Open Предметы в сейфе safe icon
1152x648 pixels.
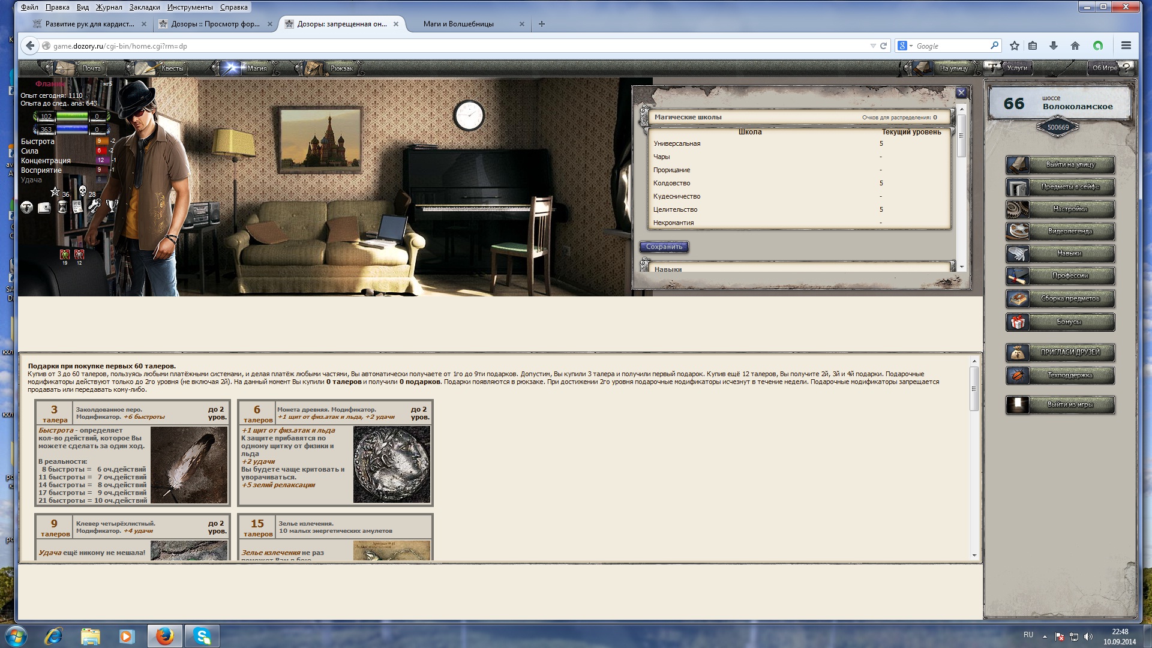tap(1018, 187)
